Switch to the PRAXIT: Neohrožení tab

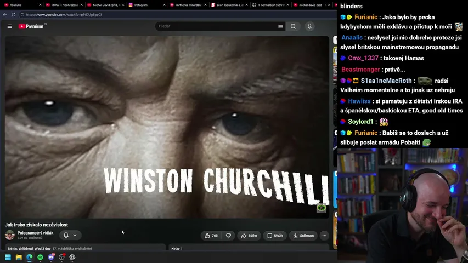61,5
